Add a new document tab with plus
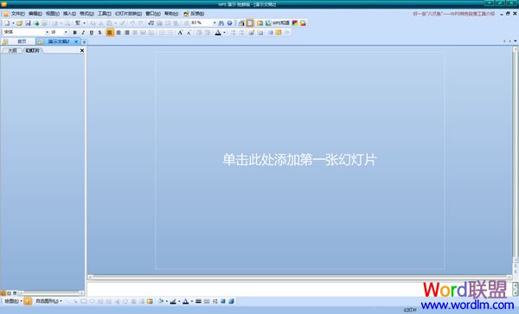The height and width of the screenshot is (314, 519). [84, 42]
